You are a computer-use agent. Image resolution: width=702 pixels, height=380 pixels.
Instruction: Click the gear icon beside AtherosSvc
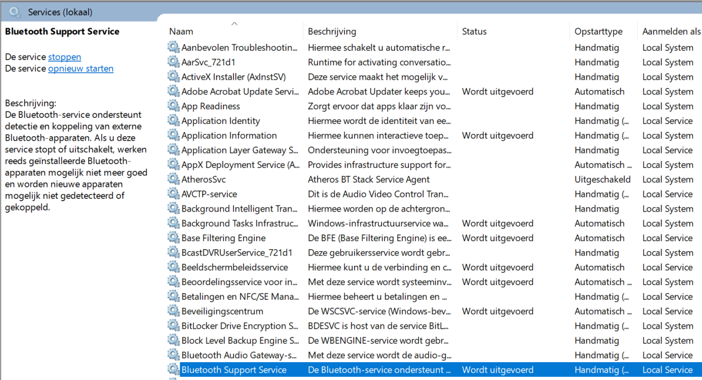coord(173,179)
